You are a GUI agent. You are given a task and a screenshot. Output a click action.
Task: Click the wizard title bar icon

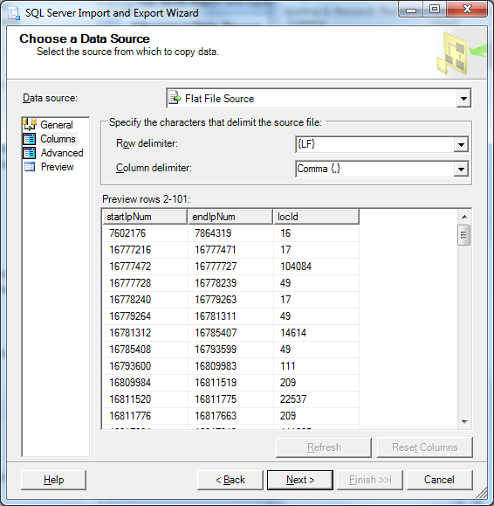tap(14, 13)
